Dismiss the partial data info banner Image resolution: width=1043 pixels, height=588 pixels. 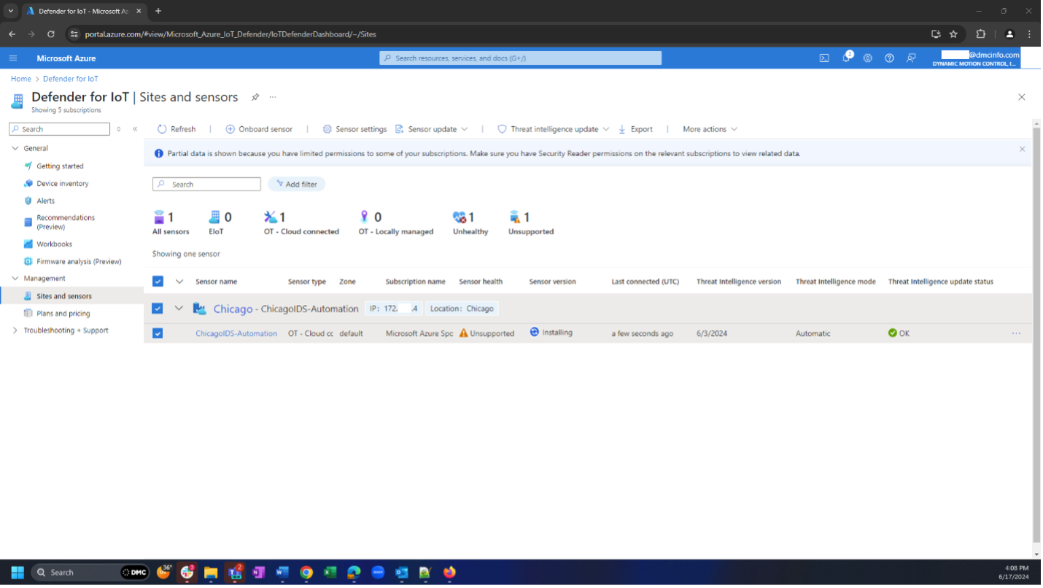click(1022, 149)
